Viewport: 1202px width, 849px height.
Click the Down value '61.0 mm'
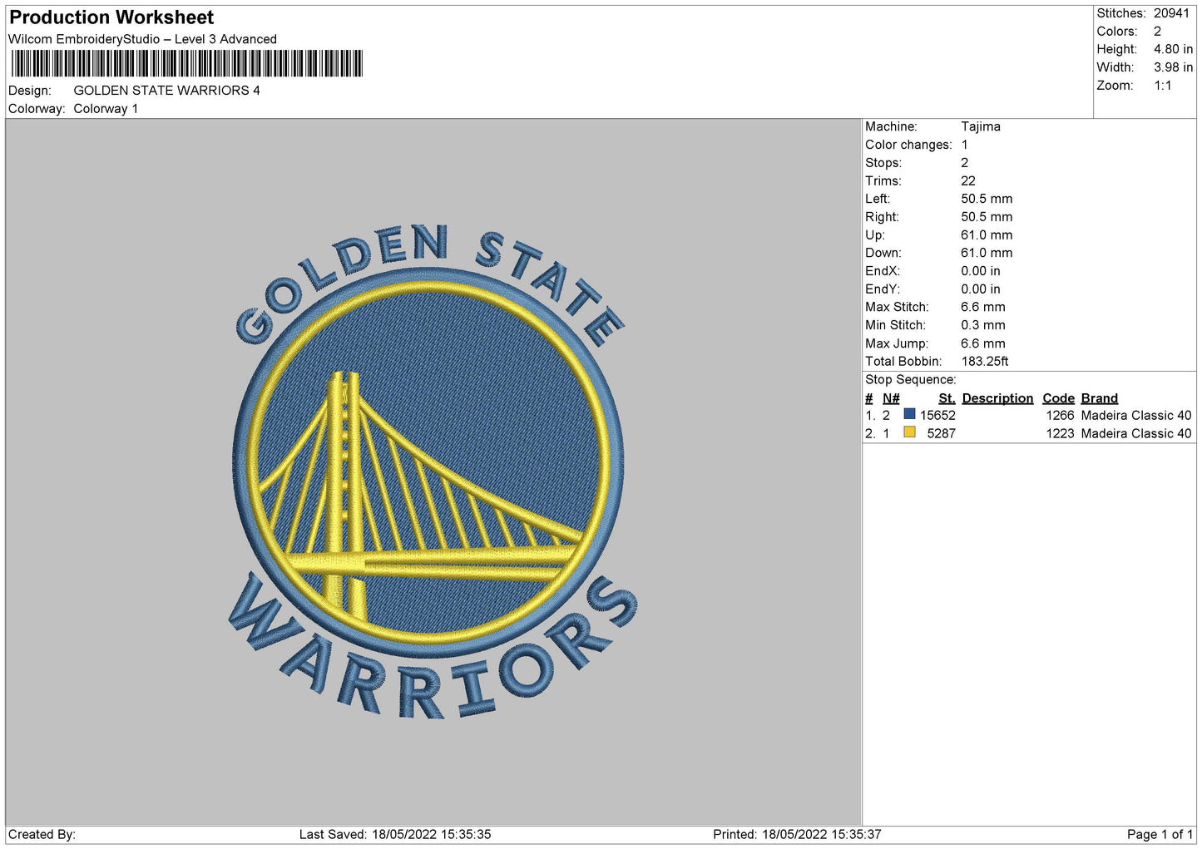(x=987, y=253)
